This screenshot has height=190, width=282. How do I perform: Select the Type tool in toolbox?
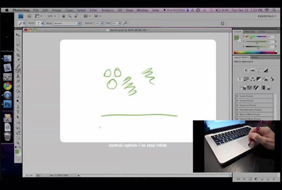coord(18,112)
